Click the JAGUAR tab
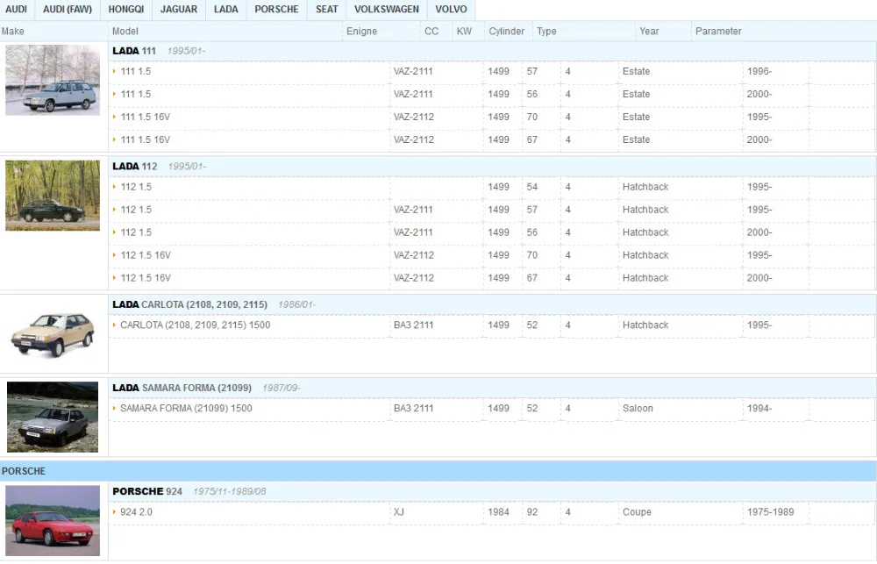This screenshot has width=877, height=564. click(178, 10)
